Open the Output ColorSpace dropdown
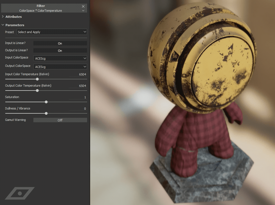275x205 pixels. point(60,67)
